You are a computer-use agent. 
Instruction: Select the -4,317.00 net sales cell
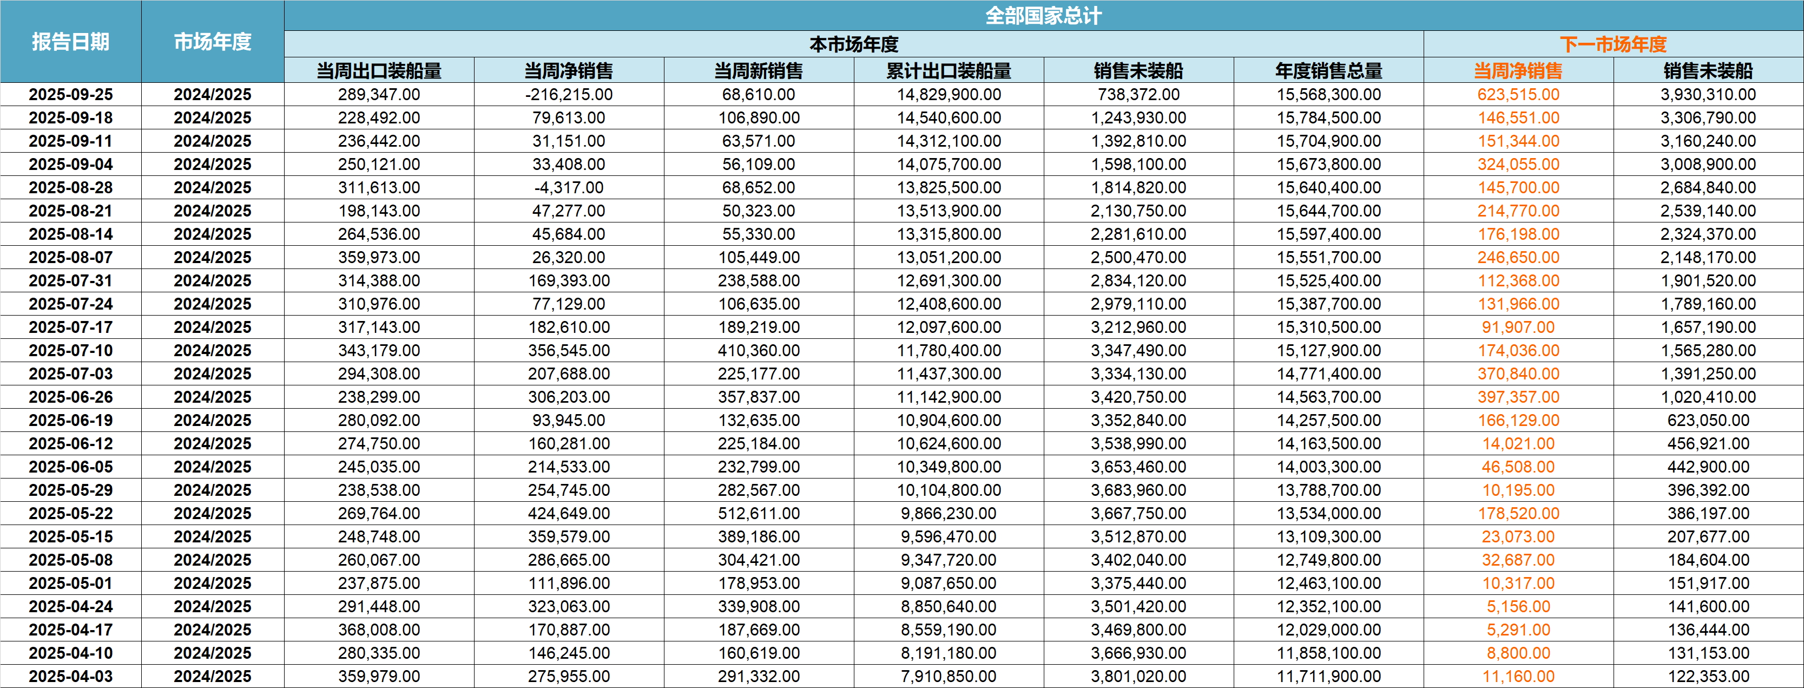569,188
